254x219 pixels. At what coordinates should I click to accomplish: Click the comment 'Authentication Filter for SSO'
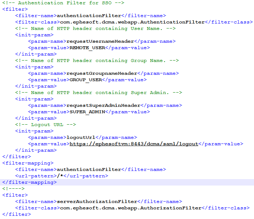pyautogui.click(x=63, y=3)
